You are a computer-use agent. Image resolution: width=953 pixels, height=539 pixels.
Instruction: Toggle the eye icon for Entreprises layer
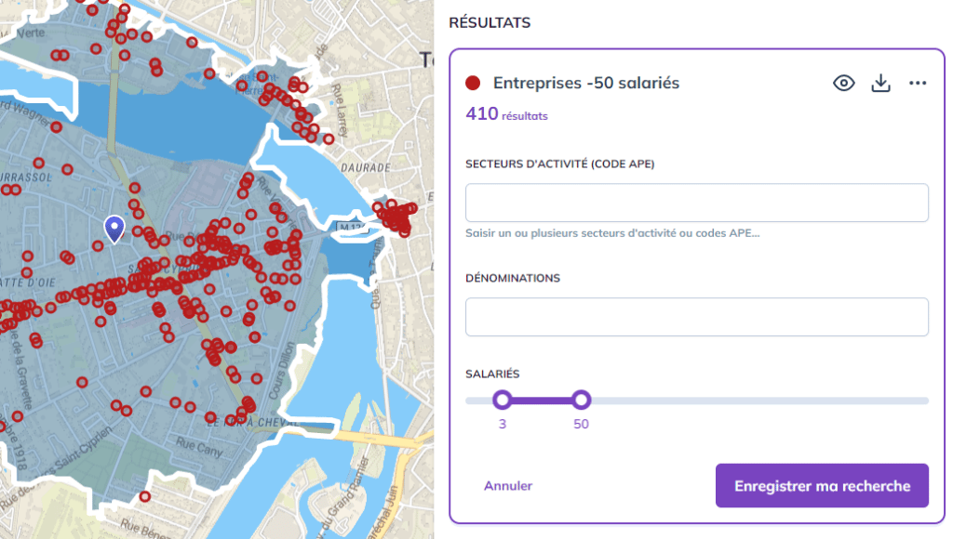[x=843, y=83]
